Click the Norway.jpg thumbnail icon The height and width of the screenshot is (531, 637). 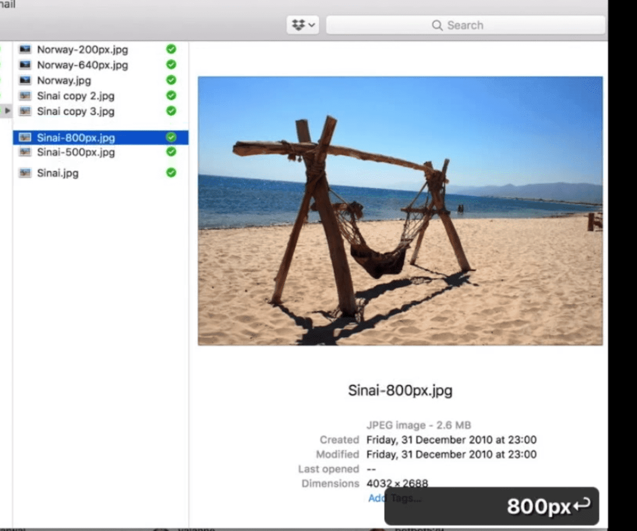pyautogui.click(x=25, y=80)
